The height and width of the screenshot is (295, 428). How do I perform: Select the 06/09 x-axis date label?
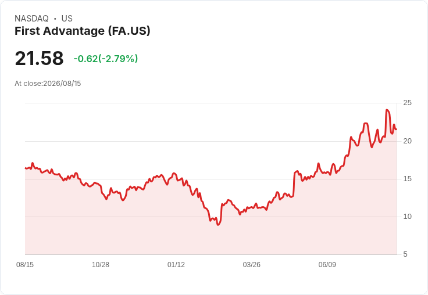327,264
